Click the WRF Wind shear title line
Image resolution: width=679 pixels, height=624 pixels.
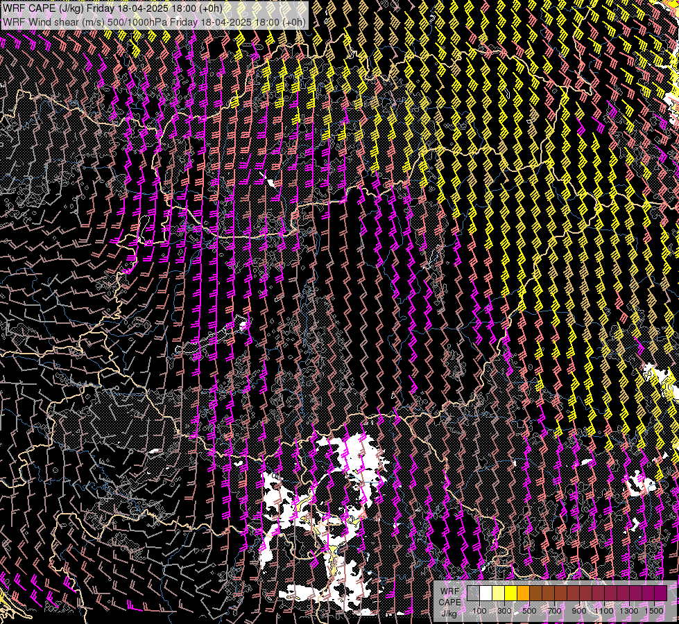(x=154, y=21)
